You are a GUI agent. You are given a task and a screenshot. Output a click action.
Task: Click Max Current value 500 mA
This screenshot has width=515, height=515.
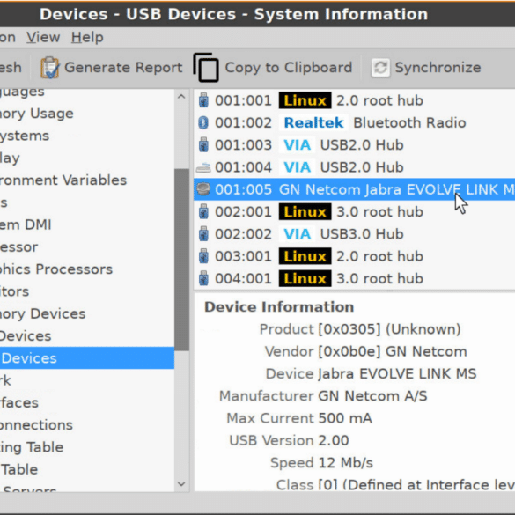[345, 418]
